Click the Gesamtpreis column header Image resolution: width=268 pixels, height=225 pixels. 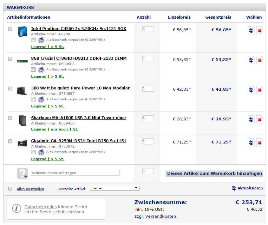pos(218,17)
